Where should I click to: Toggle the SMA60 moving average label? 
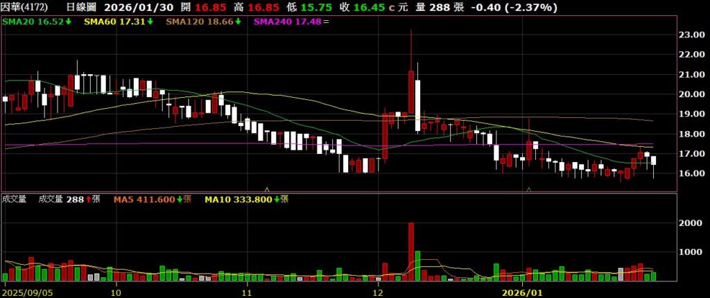[x=113, y=22]
